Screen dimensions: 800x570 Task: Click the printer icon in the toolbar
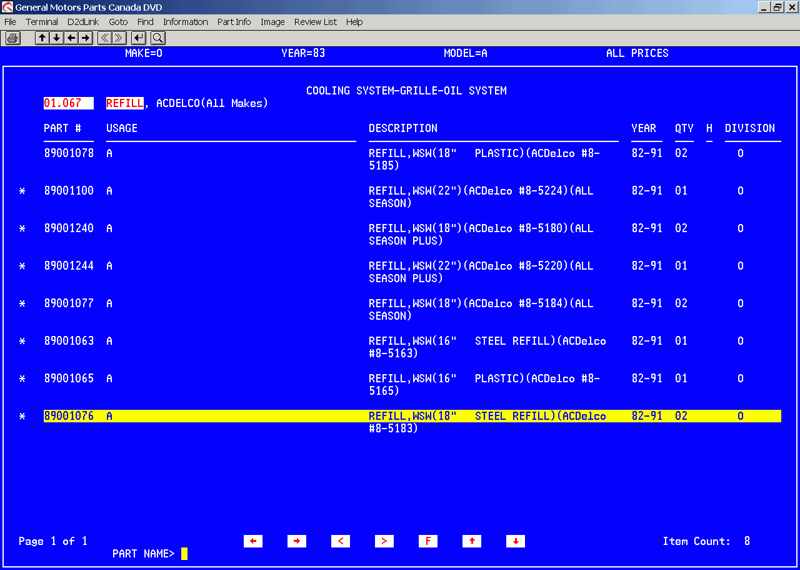tap(12, 38)
